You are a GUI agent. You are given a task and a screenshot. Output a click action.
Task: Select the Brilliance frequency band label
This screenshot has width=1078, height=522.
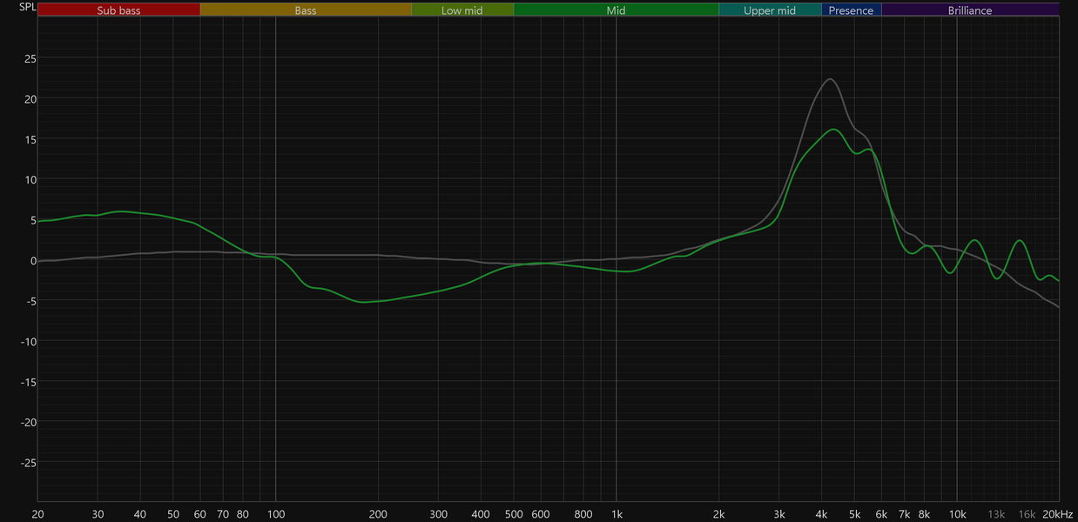pos(970,10)
